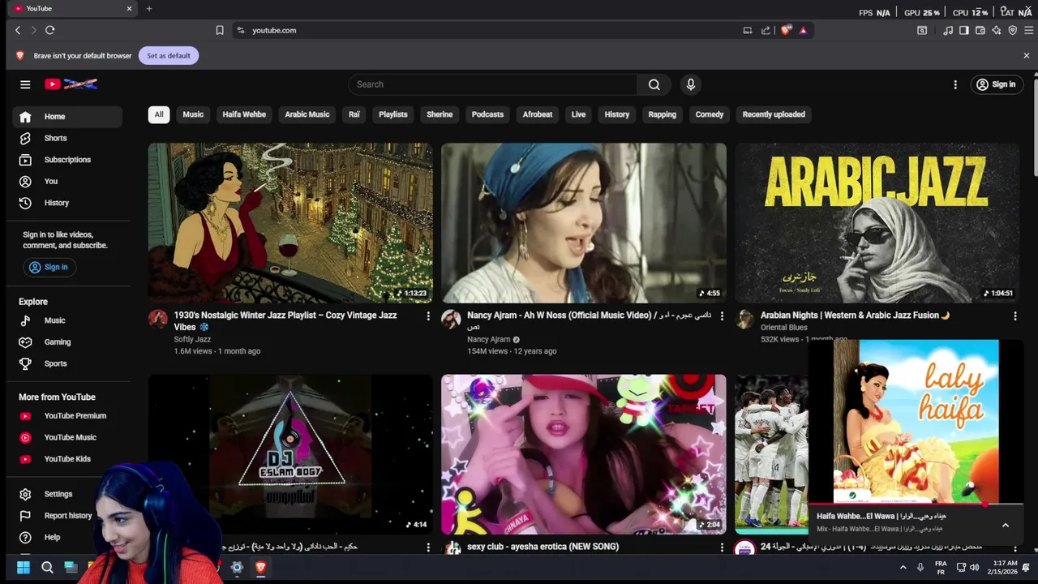Toggle the browser sidebar panel
This screenshot has height=584, width=1038.
click(x=964, y=30)
